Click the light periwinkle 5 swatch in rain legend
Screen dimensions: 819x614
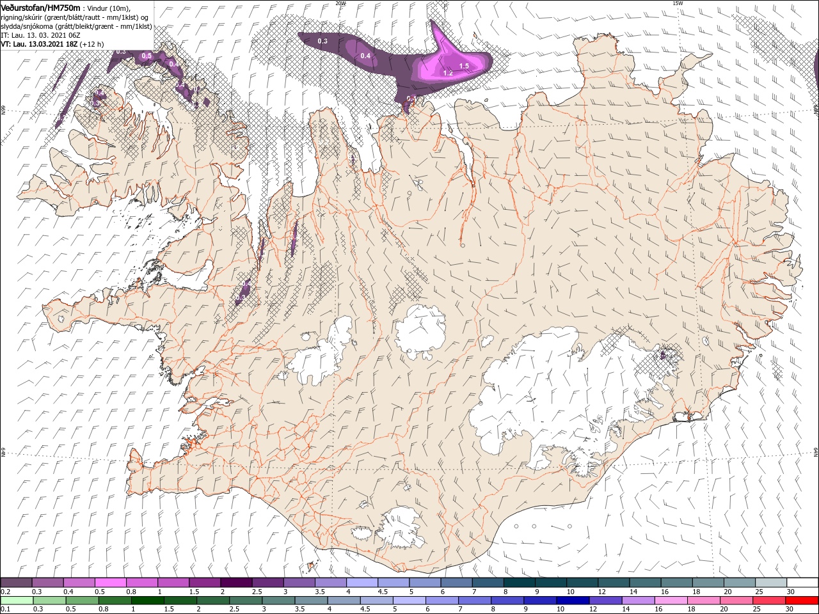tap(409, 601)
